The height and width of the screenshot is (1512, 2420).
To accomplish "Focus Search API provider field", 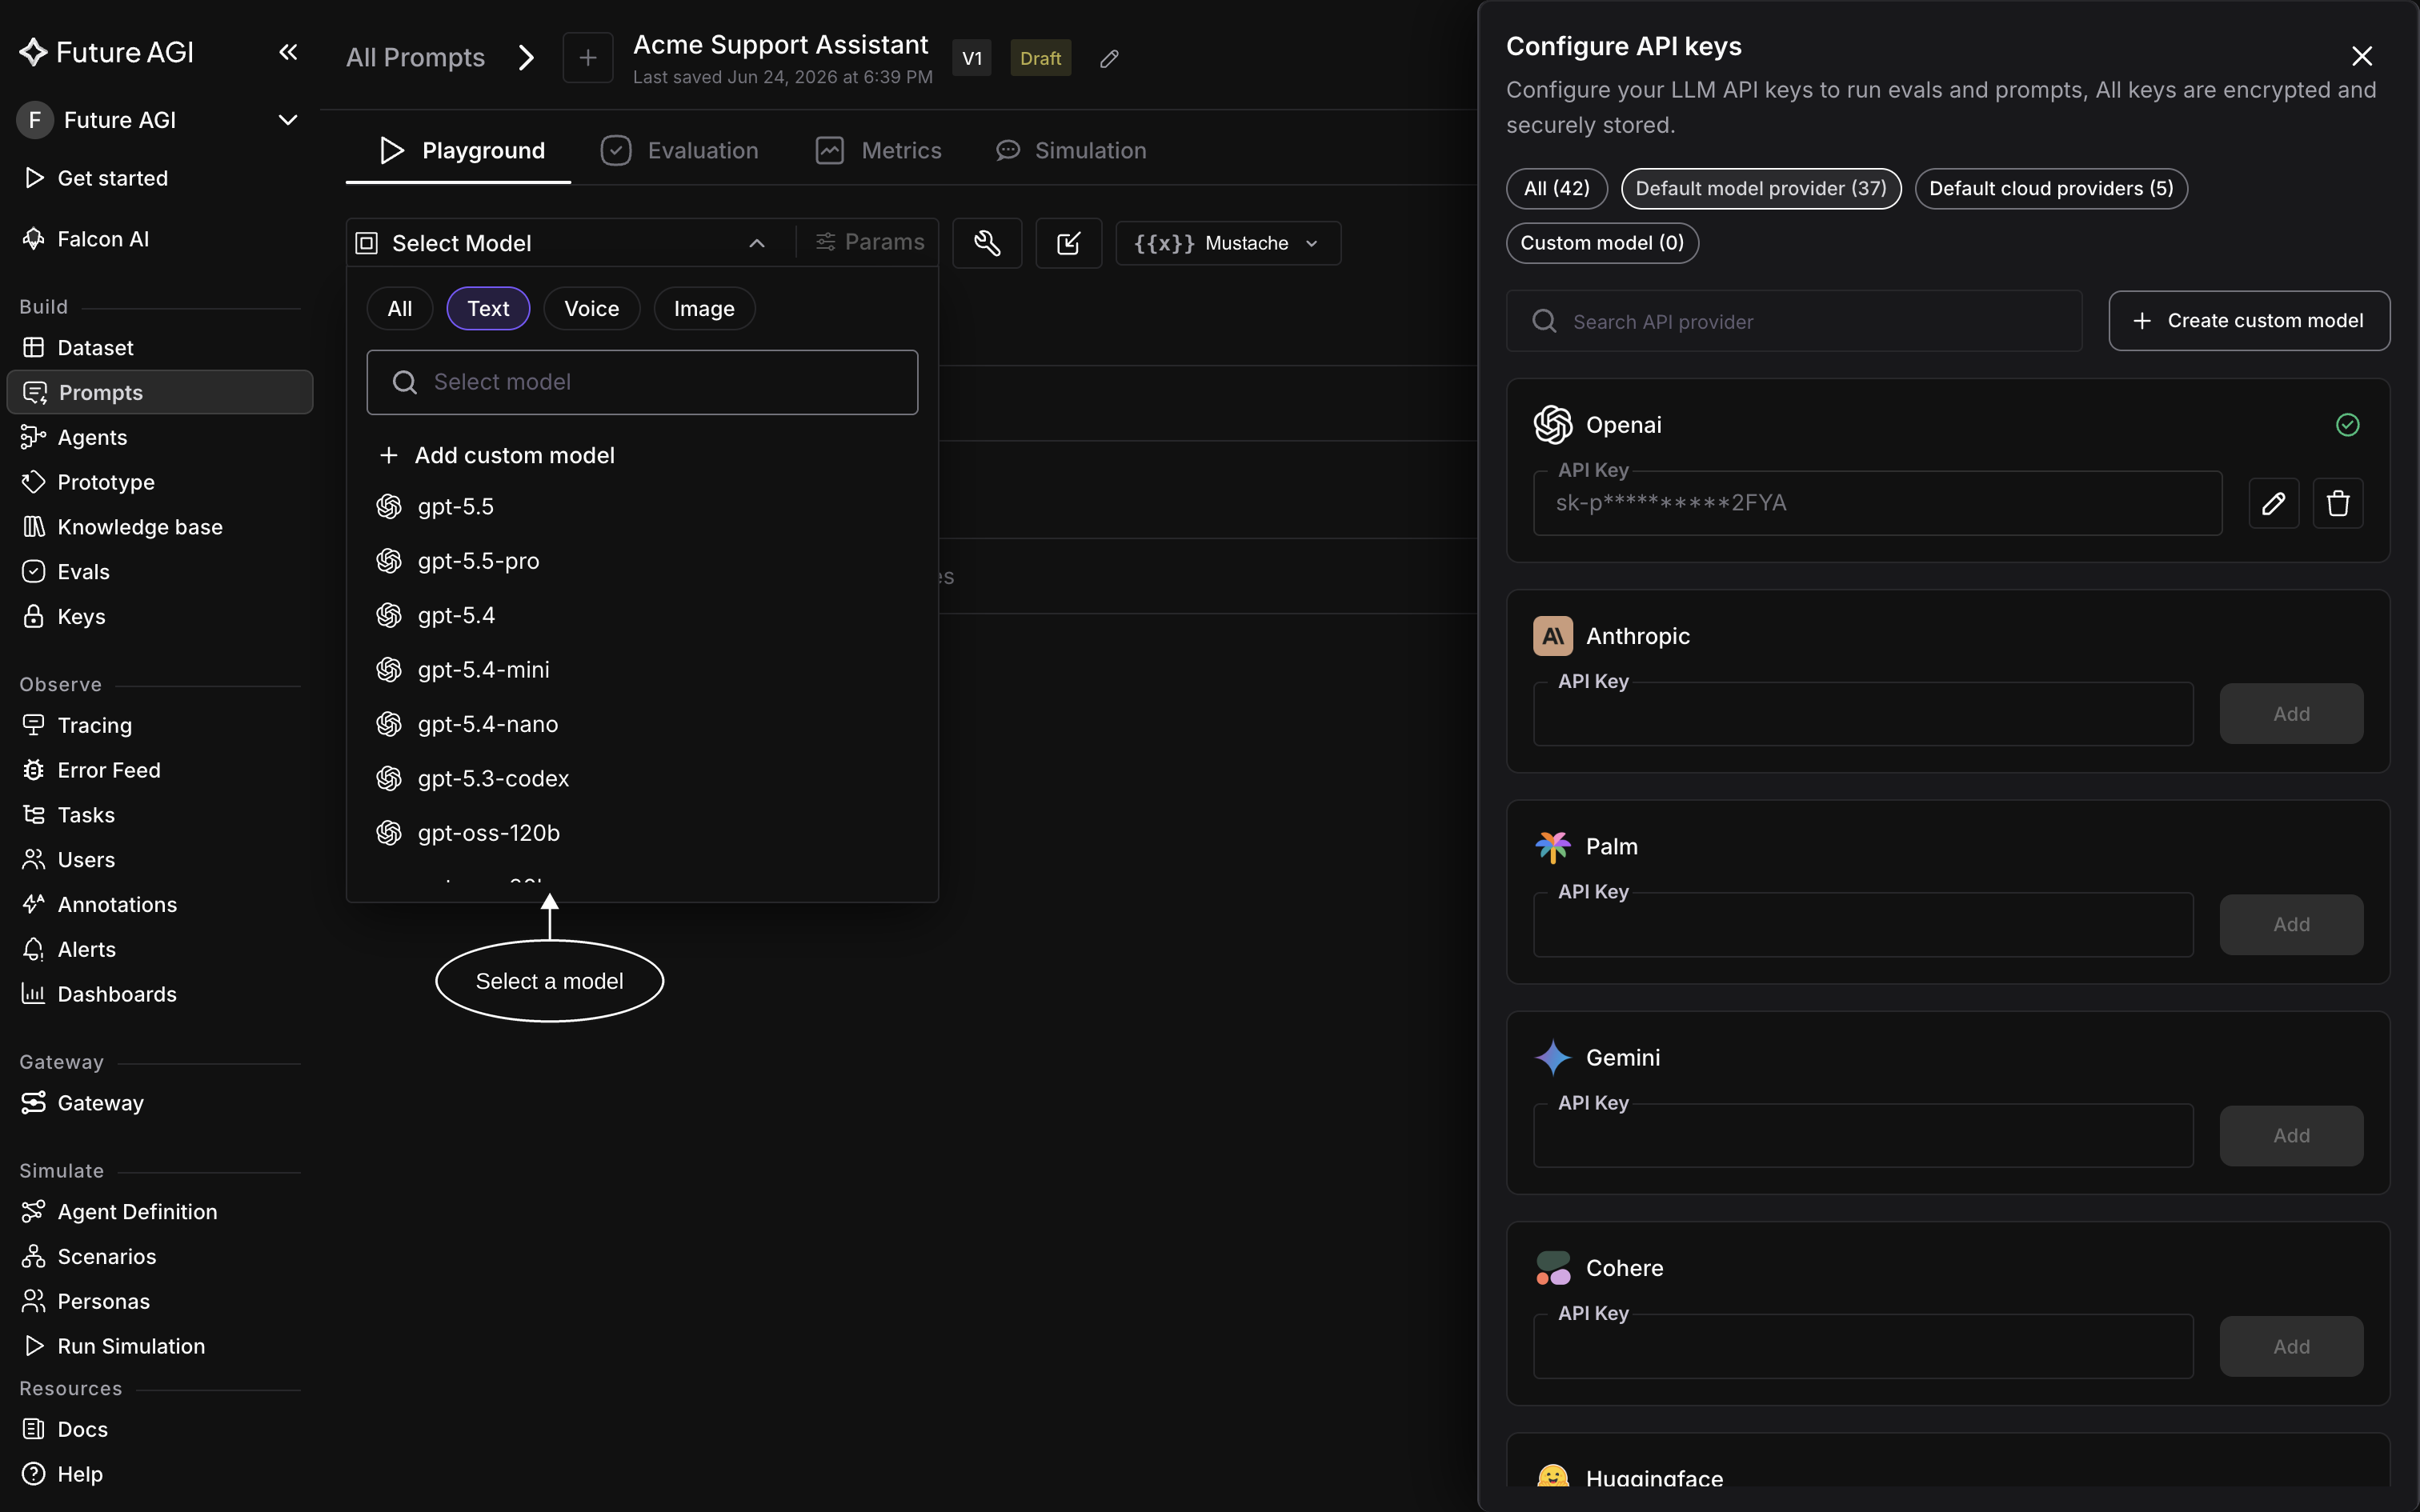I will click(1794, 321).
